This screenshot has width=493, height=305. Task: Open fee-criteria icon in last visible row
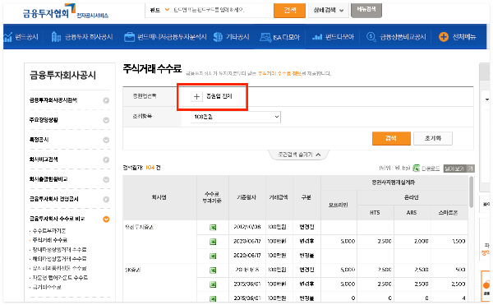[213, 298]
